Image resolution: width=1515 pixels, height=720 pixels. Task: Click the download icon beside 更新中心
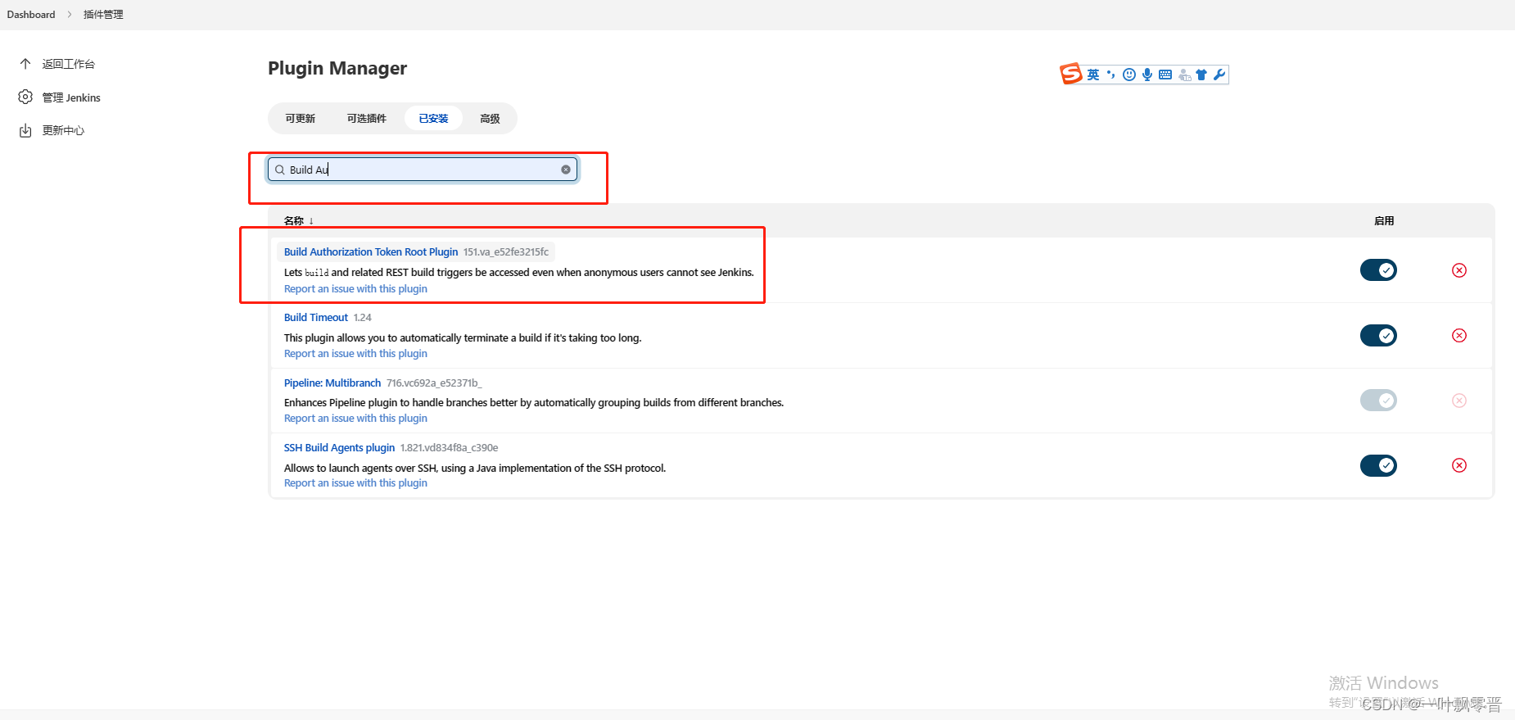(25, 130)
